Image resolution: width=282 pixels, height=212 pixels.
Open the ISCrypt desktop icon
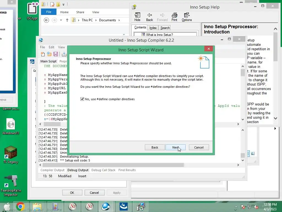pos(32,11)
